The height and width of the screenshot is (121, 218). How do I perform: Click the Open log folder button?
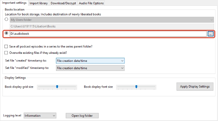coord(82,116)
